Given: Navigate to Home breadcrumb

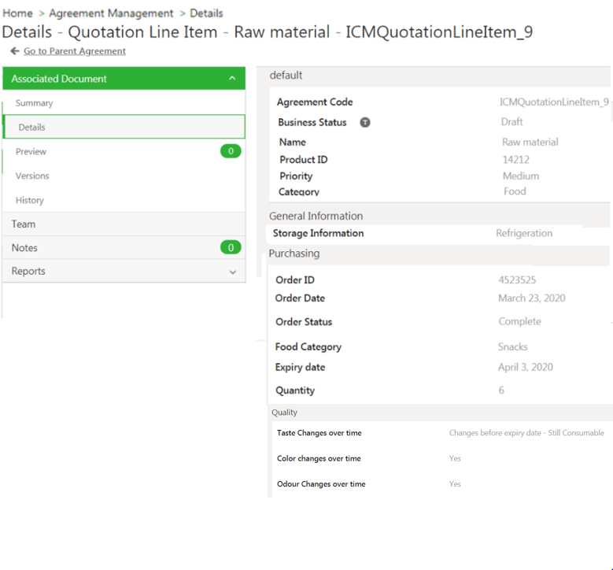Looking at the screenshot, I should pyautogui.click(x=17, y=13).
